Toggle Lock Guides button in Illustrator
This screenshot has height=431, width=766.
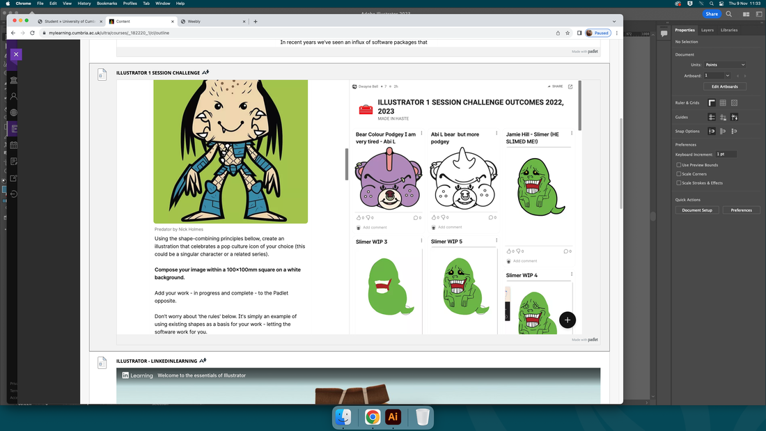723,117
